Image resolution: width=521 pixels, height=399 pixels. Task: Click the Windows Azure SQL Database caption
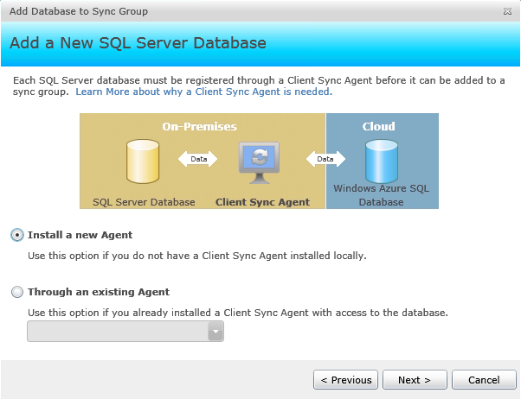click(x=382, y=195)
